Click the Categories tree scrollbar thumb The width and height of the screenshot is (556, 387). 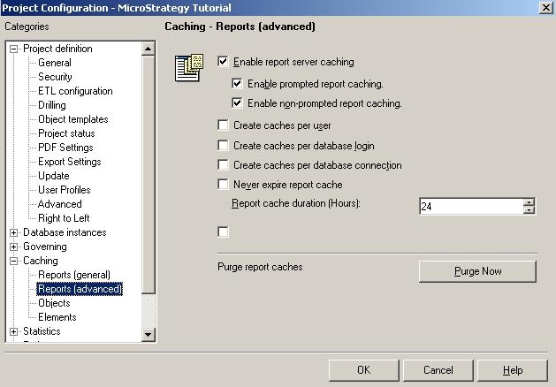click(149, 174)
